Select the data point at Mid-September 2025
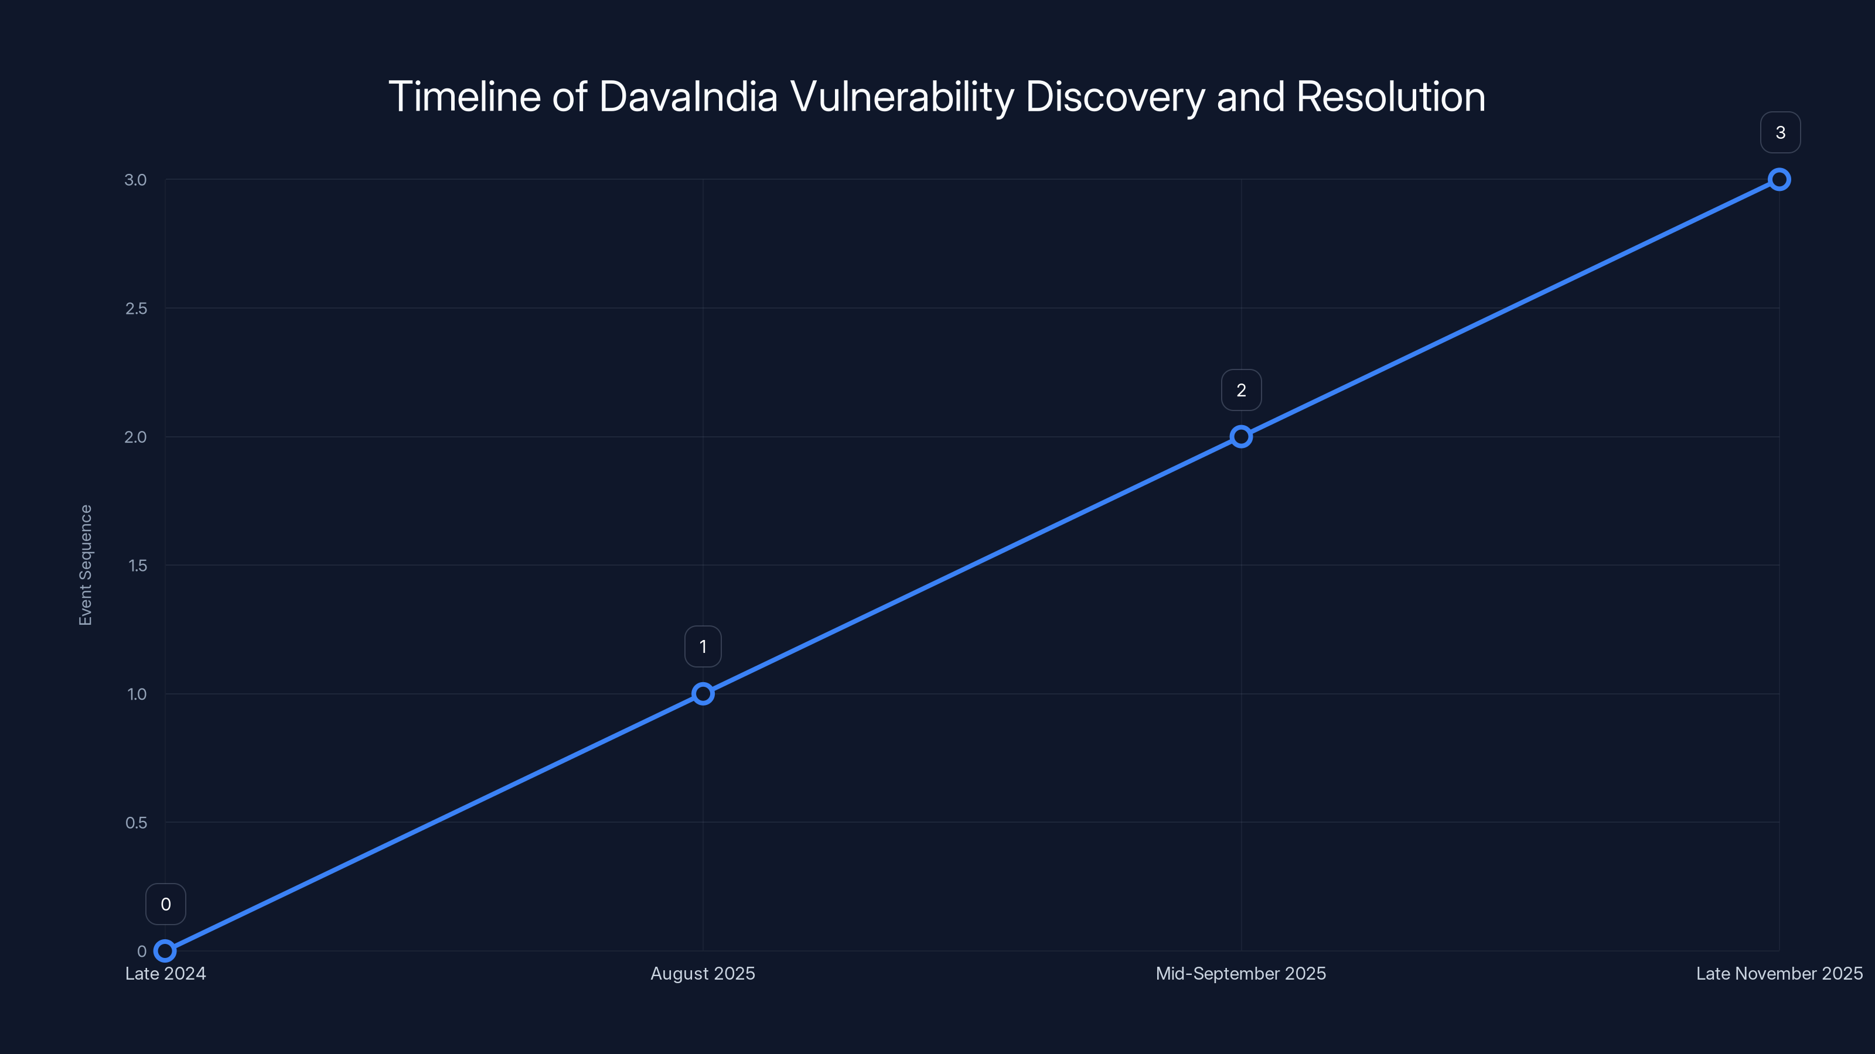The width and height of the screenshot is (1875, 1054). (1241, 436)
